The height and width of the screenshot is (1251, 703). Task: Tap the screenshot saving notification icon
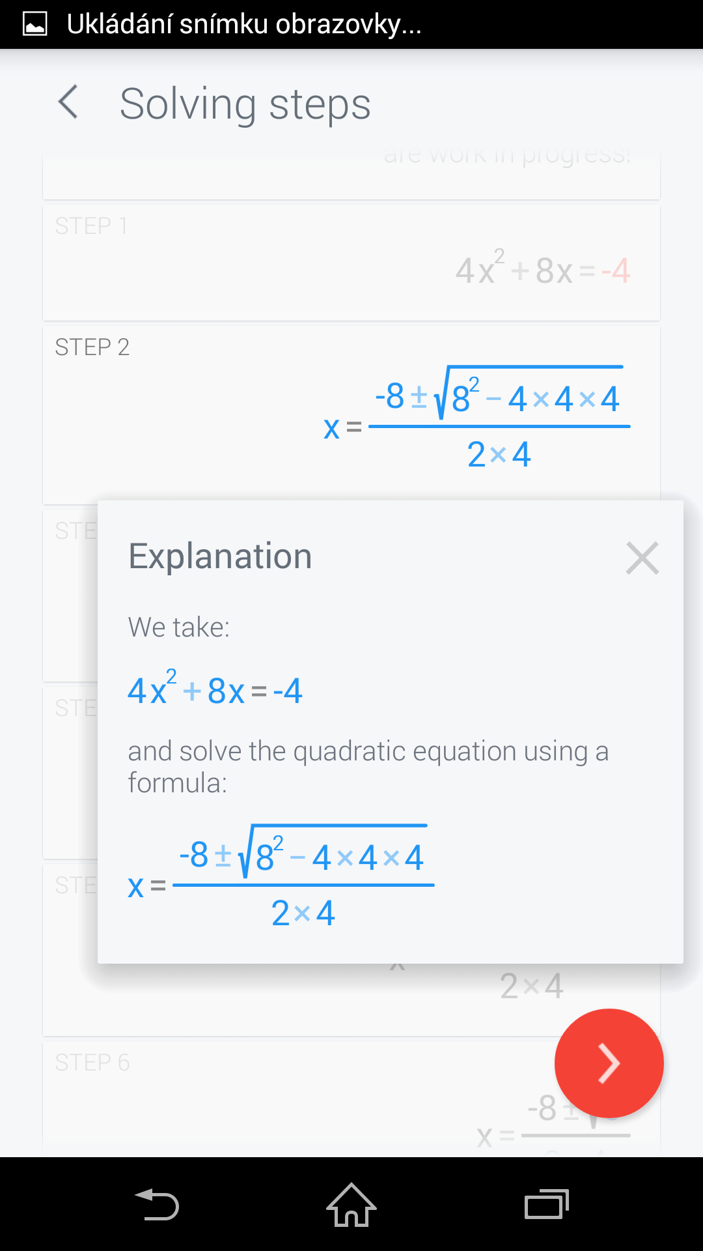coord(35,24)
